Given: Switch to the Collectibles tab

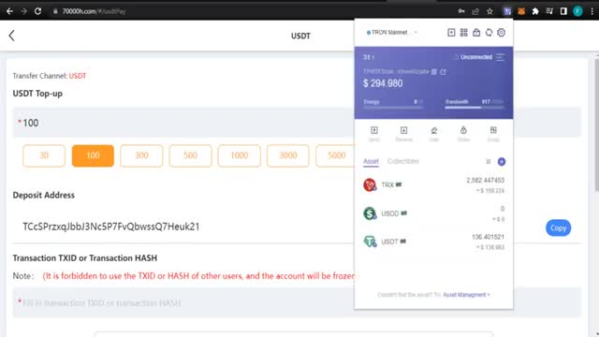Looking at the screenshot, I should coord(403,161).
